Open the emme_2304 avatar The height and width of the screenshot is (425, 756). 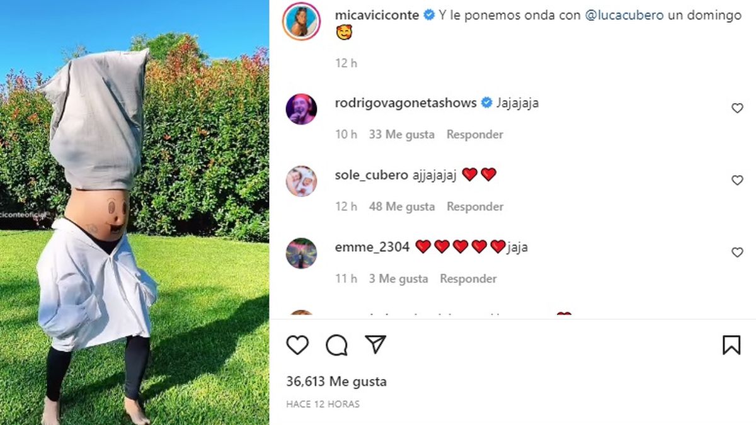(301, 253)
